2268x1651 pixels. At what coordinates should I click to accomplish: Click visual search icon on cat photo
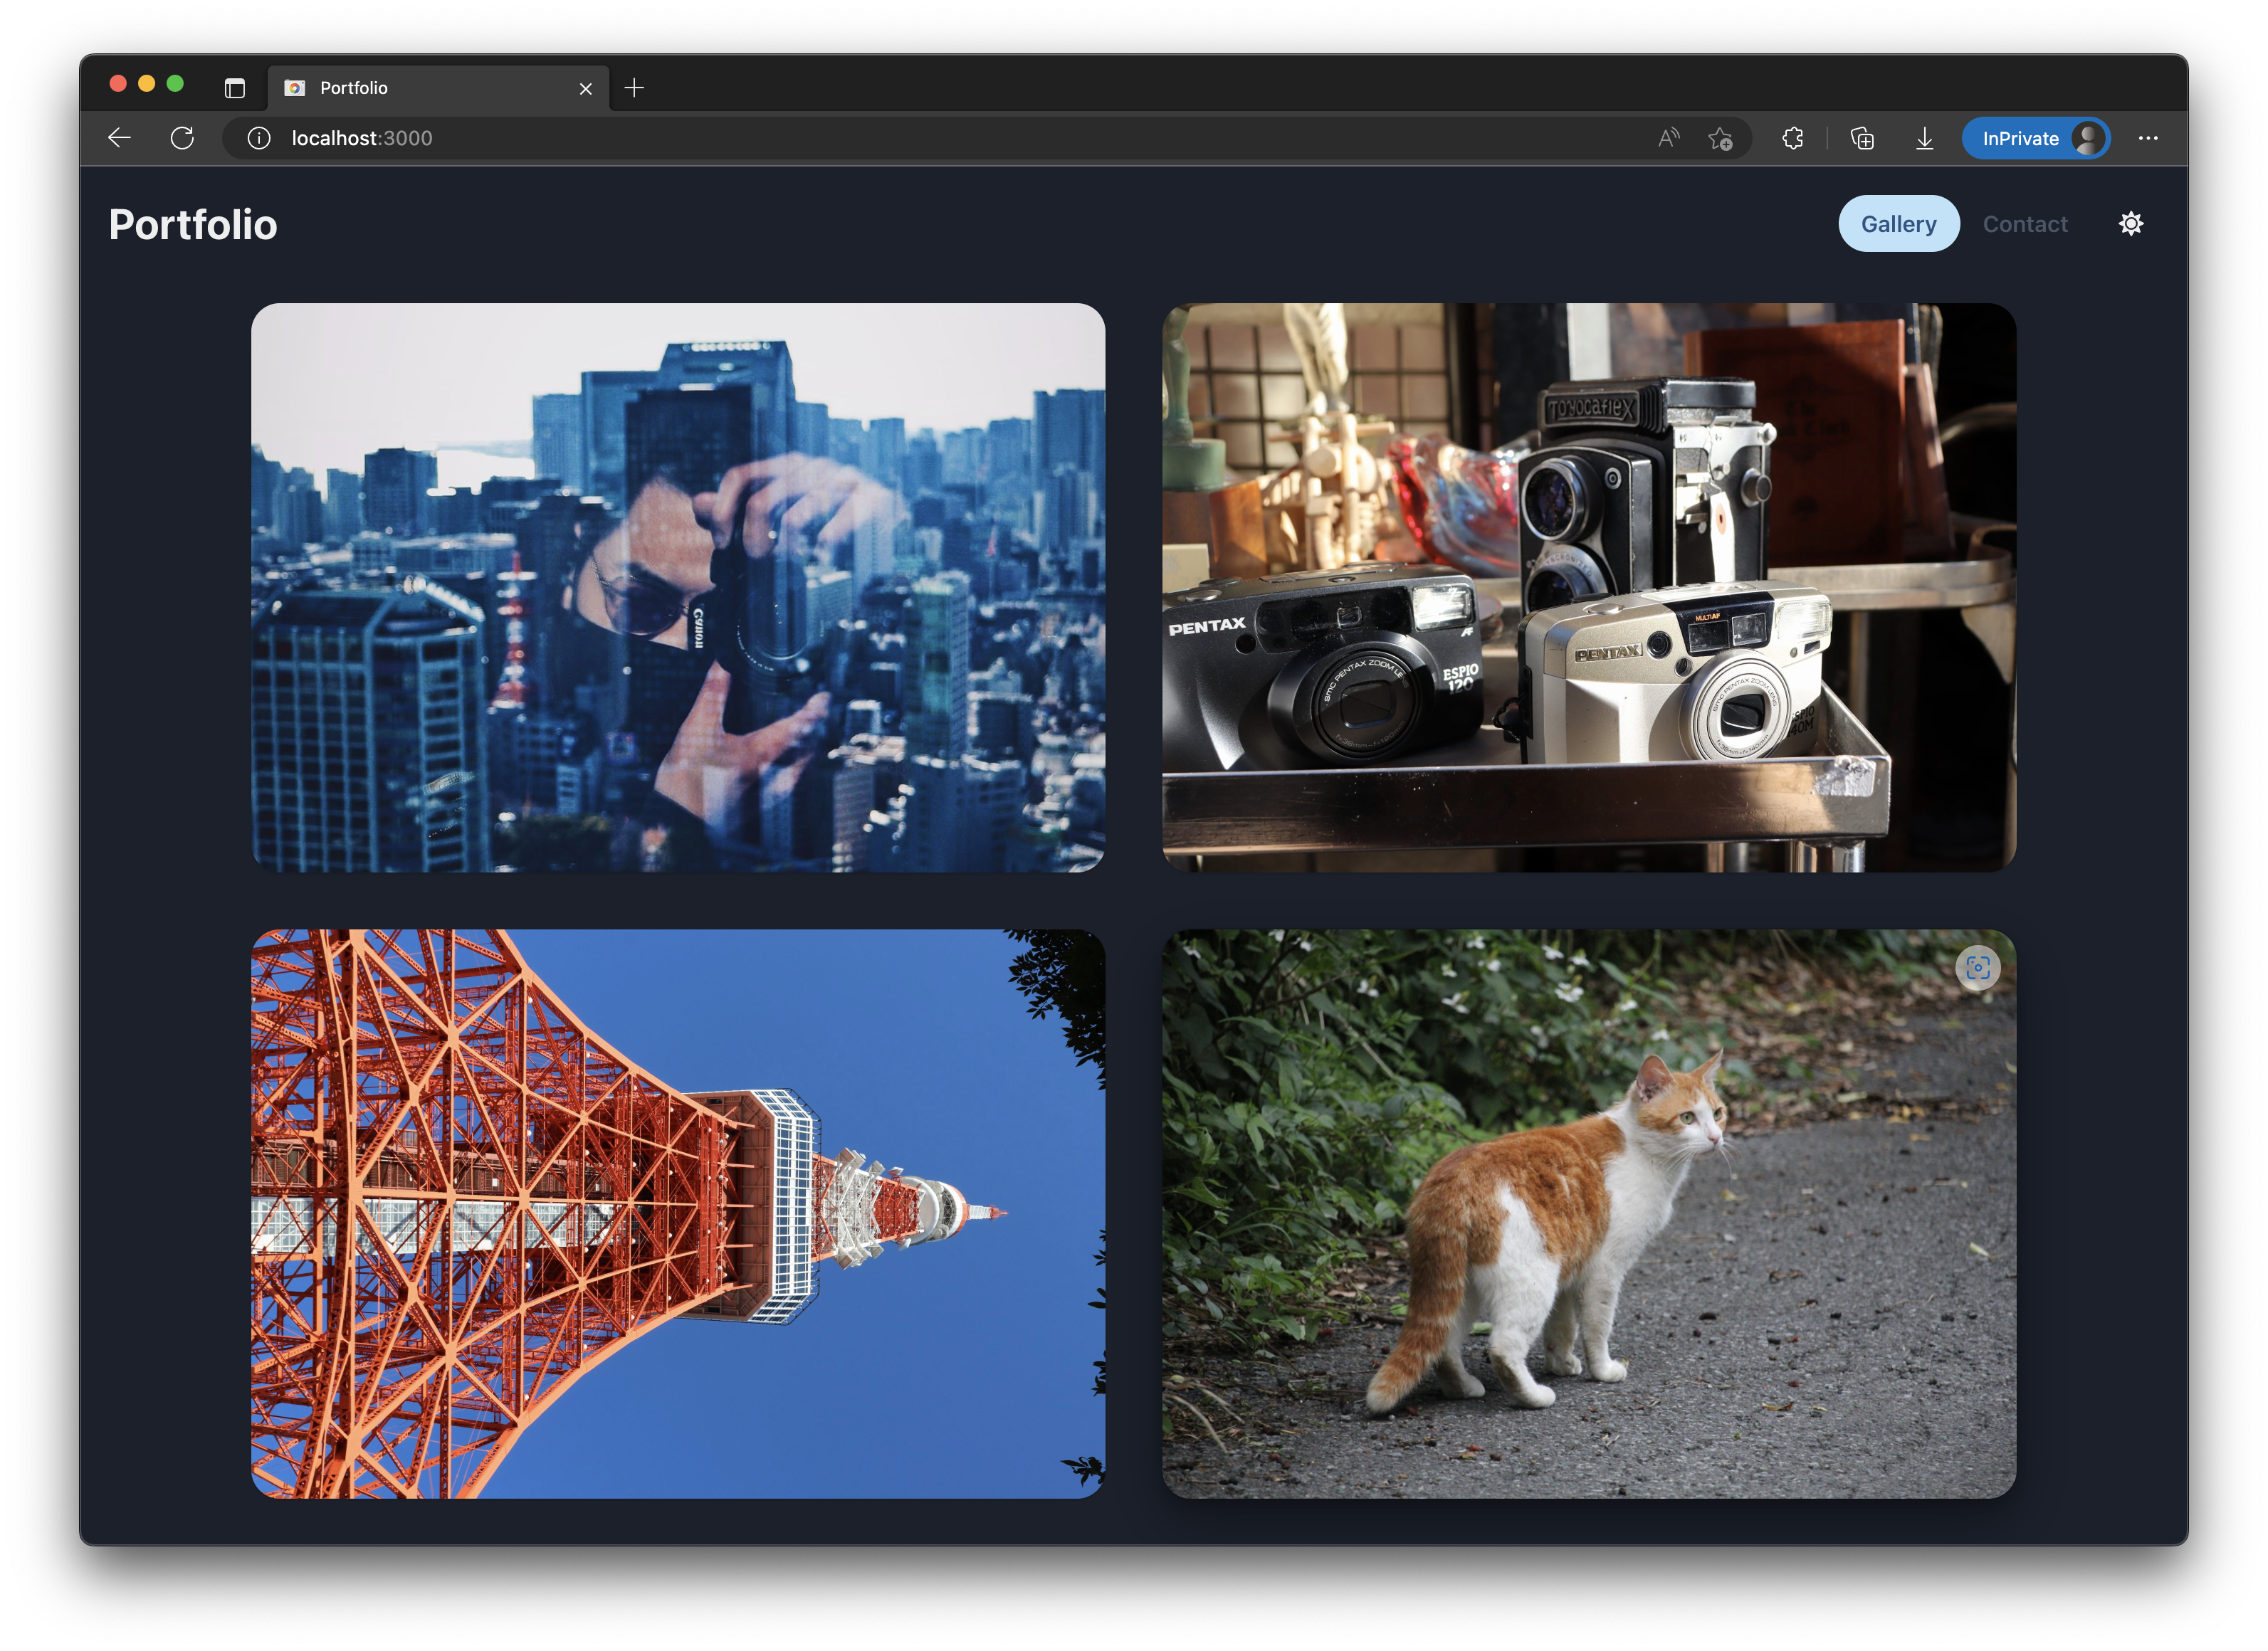1977,967
